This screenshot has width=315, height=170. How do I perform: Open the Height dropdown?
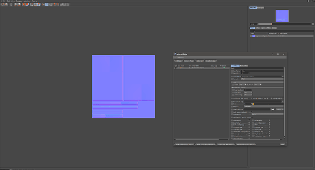tap(258, 85)
